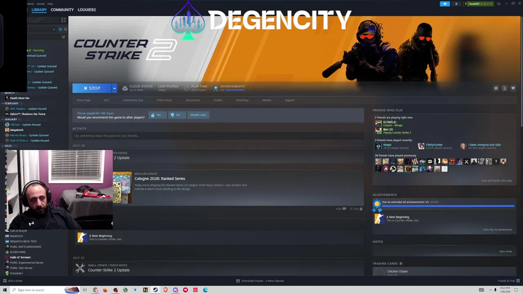Screen dimensions: 523x294
Task: Open Steam announcements megaphone icon
Action: click(445, 4)
